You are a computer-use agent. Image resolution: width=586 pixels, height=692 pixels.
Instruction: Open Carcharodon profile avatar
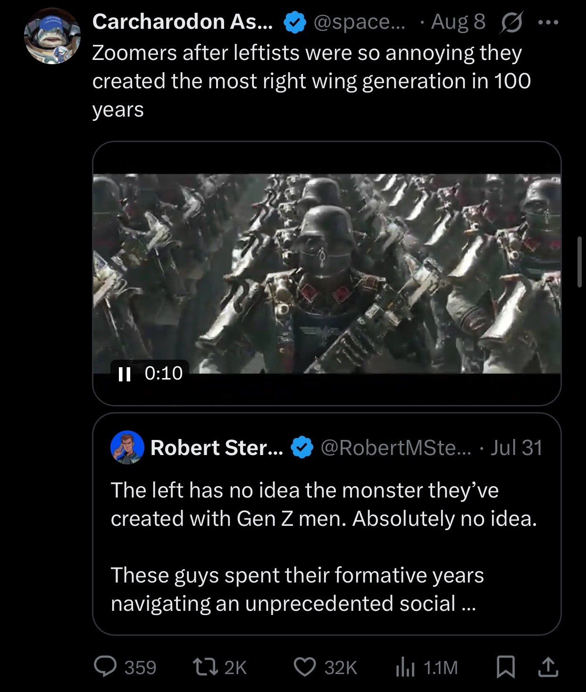53,36
